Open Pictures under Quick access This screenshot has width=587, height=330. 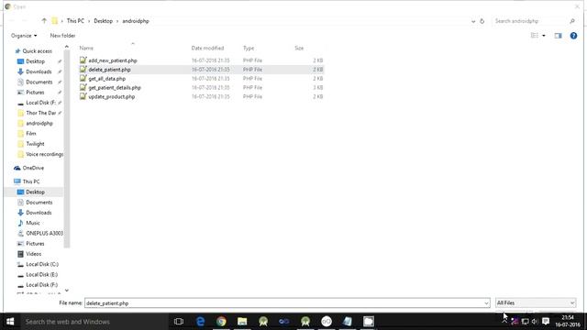coord(35,92)
